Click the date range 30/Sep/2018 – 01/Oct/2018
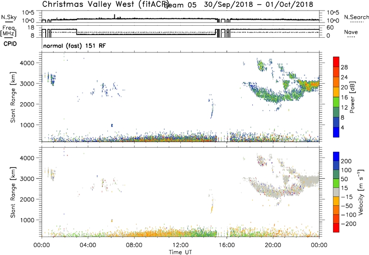369x255 pixels. click(x=258, y=4)
